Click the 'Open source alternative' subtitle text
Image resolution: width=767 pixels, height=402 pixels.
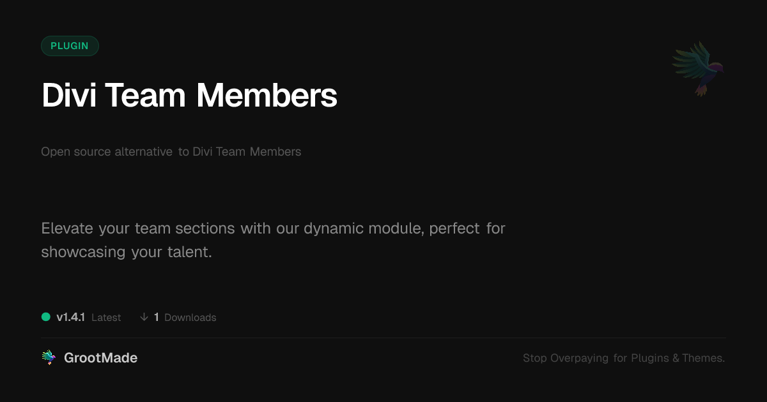[107, 152]
